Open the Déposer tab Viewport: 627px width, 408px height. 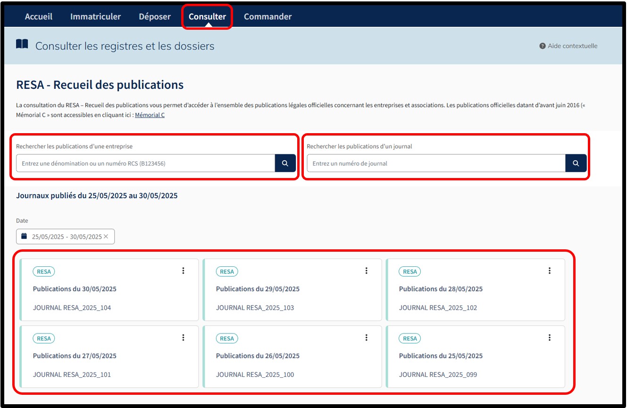pos(155,17)
